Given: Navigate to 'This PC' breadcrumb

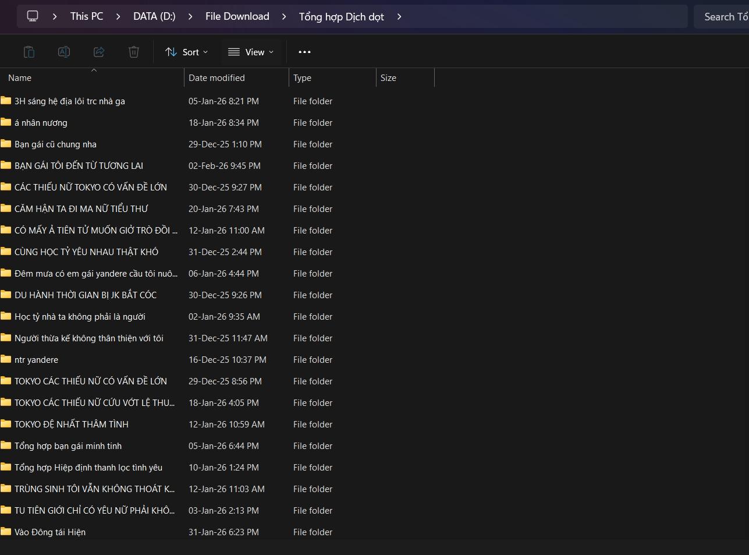Looking at the screenshot, I should 87,16.
